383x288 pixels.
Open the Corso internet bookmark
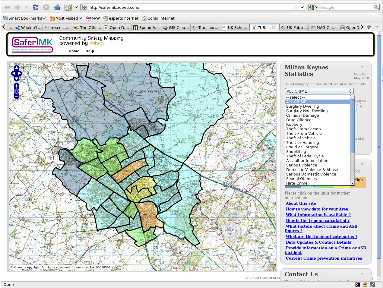158,18
